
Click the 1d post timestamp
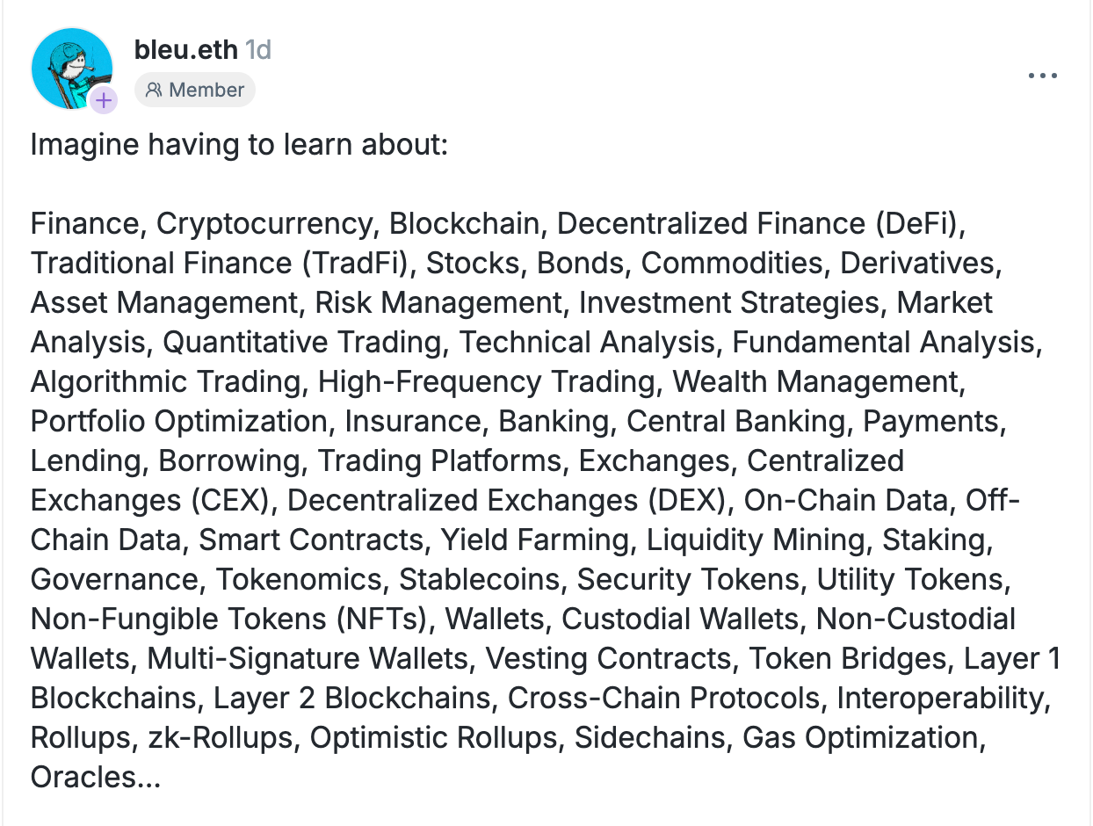257,50
